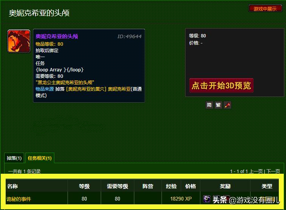Screen dimensions: 286x210
Task: Sort table by 需要等级 column header
Action: coord(117,186)
